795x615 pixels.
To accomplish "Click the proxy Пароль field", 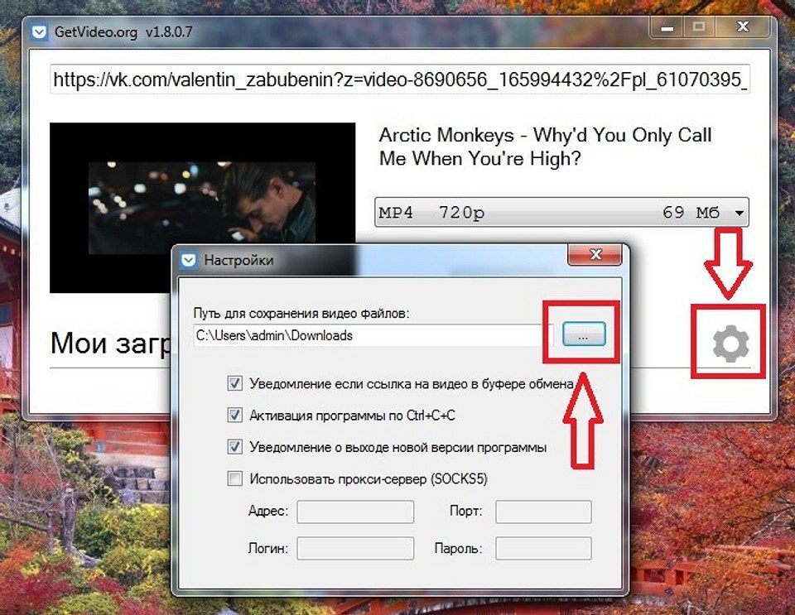I will click(x=543, y=549).
